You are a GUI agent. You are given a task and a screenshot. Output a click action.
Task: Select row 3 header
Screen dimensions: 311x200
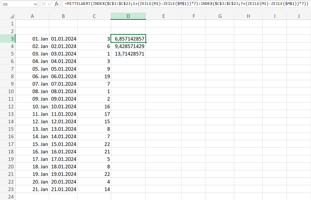point(8,39)
